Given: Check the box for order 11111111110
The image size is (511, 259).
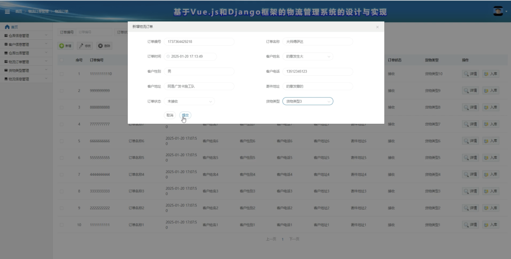Looking at the screenshot, I should pyautogui.click(x=61, y=74).
